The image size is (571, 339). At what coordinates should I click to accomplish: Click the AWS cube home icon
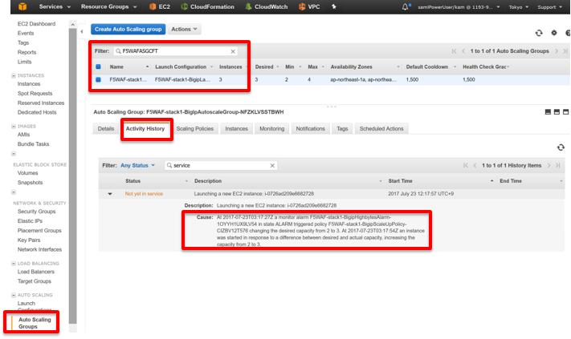(22, 6)
